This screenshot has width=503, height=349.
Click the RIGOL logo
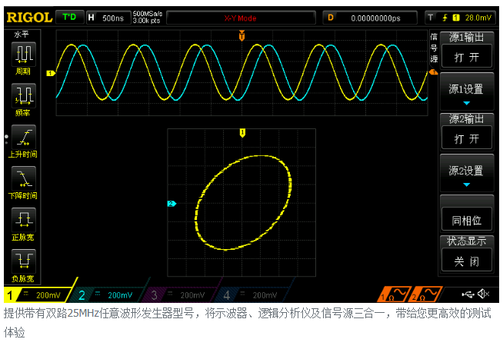click(29, 18)
